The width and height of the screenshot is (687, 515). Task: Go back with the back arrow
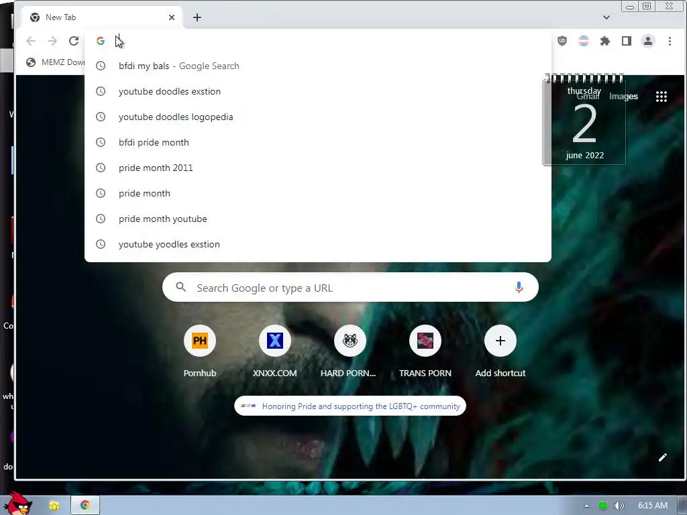tap(31, 41)
